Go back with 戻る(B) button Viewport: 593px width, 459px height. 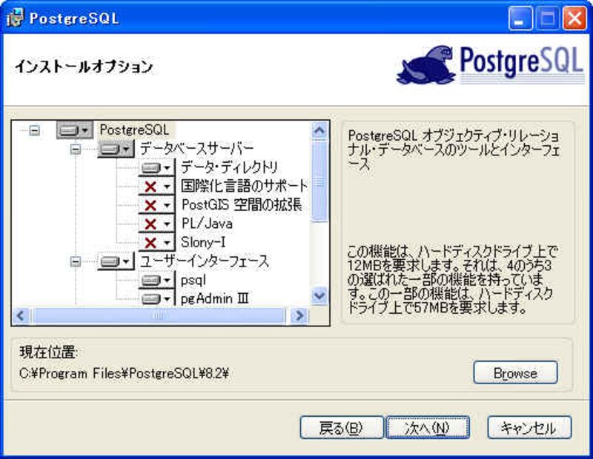(x=342, y=428)
